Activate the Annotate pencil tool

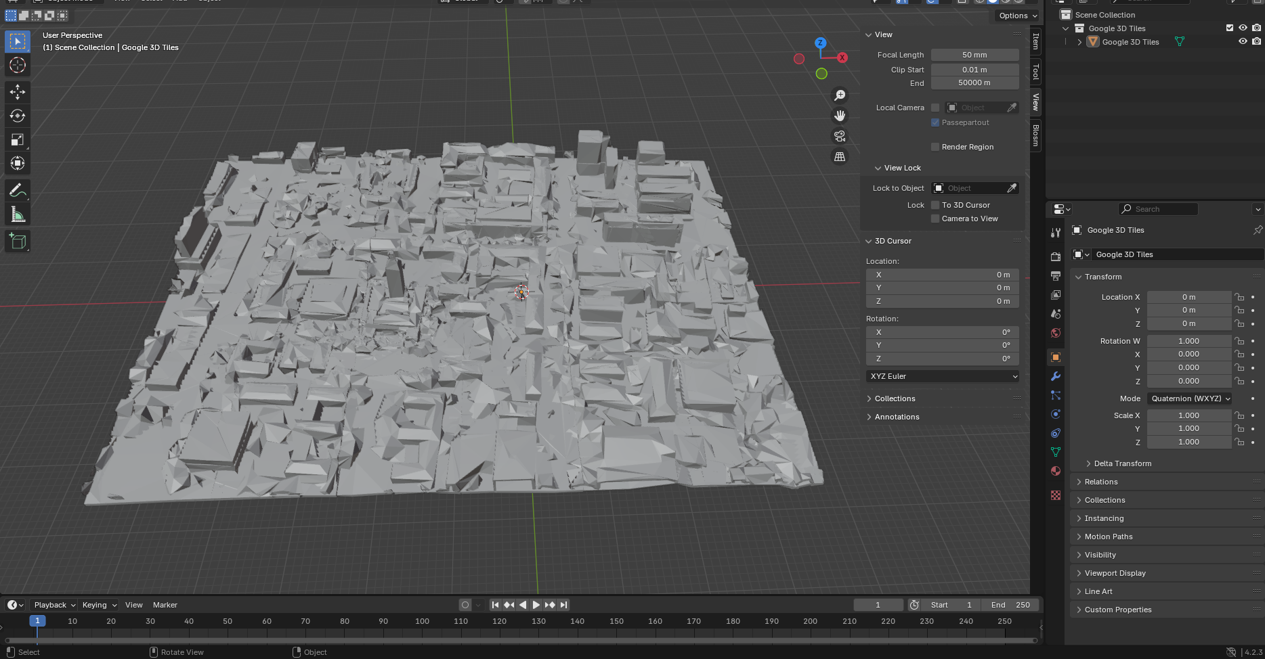click(x=18, y=191)
